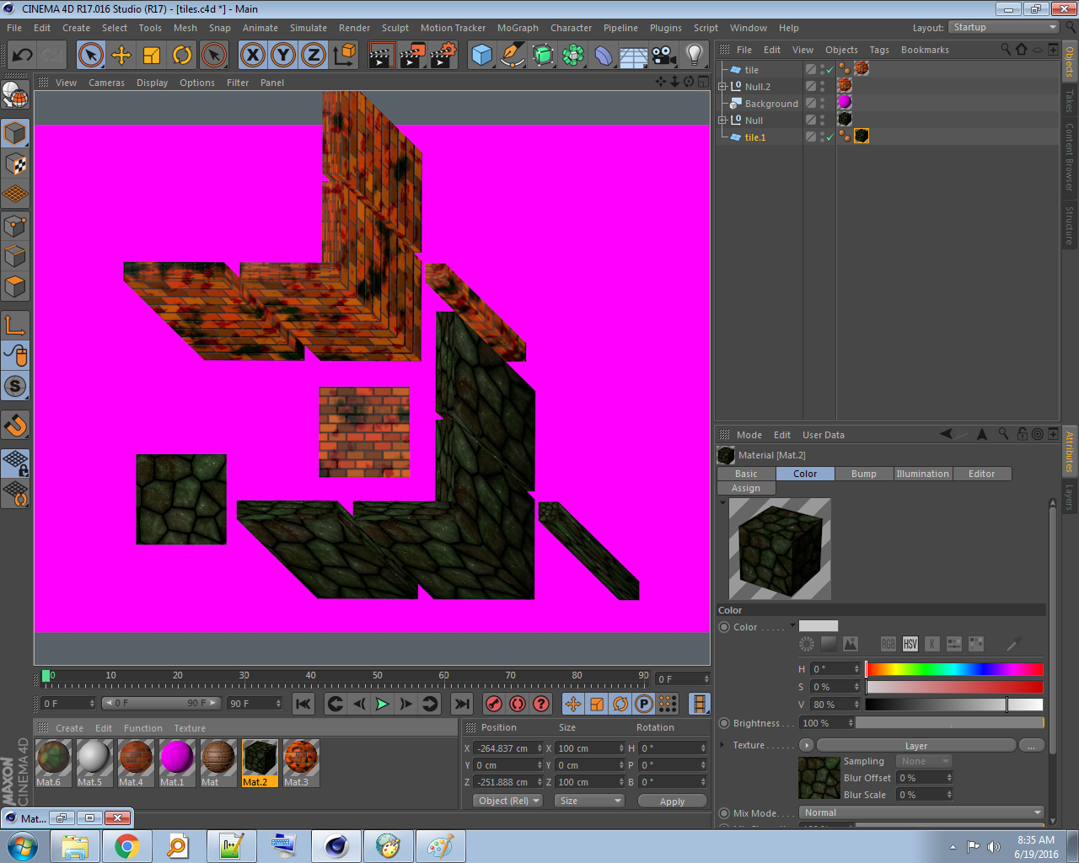The width and height of the screenshot is (1079, 863).
Task: Toggle the green enable check for tile
Action: [x=830, y=70]
